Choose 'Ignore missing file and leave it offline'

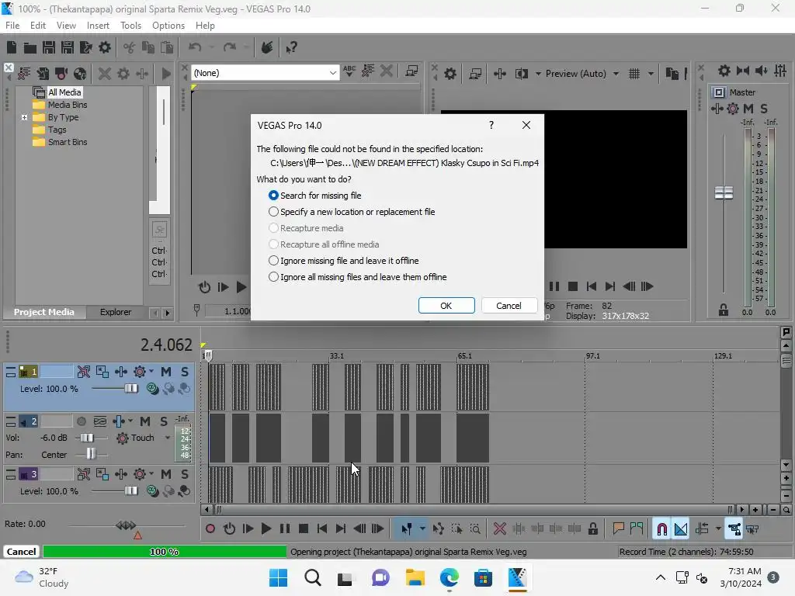point(343,261)
